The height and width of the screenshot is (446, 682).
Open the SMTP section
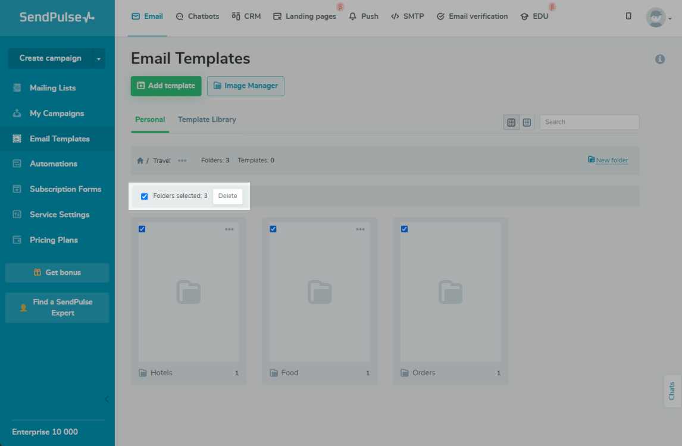(407, 17)
